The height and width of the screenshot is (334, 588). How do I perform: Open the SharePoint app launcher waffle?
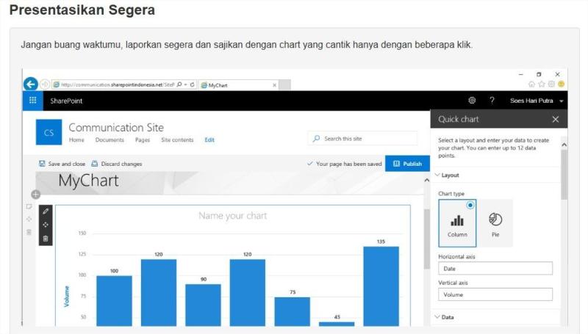click(x=32, y=101)
